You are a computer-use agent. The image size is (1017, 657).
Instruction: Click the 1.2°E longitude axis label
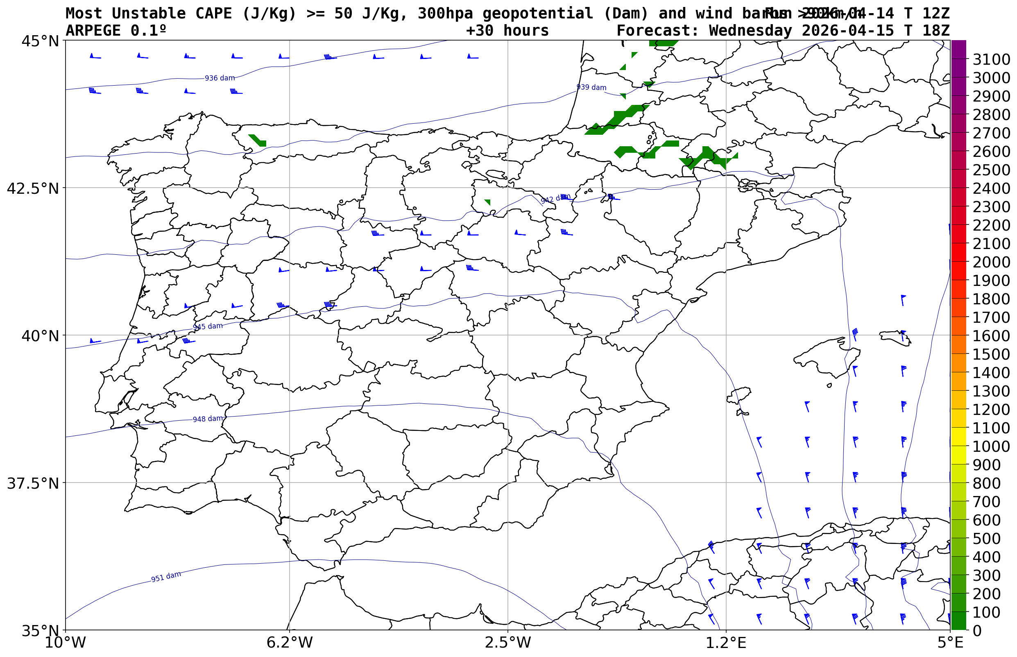(x=726, y=643)
